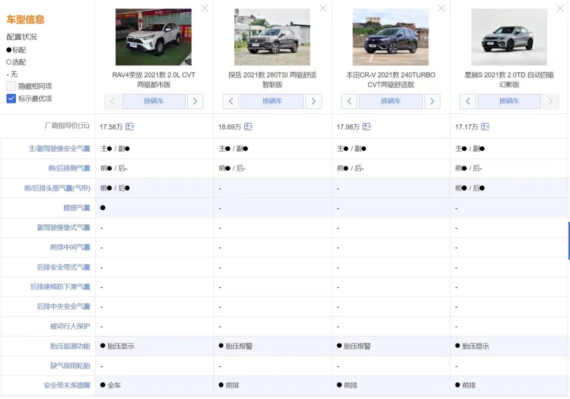Click the left arrow under the RAV4荣放 photo
570x399 pixels.
pos(112,101)
